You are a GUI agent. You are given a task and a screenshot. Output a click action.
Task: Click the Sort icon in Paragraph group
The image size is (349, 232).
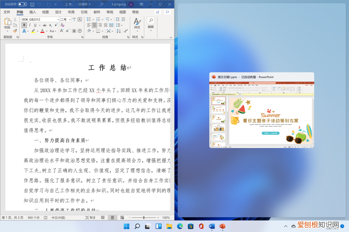119,31
